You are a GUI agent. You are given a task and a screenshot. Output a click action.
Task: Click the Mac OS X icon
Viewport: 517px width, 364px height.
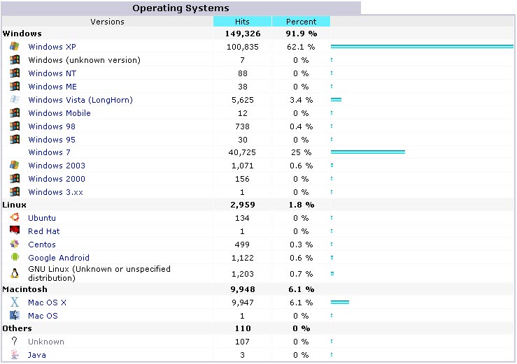pos(15,302)
